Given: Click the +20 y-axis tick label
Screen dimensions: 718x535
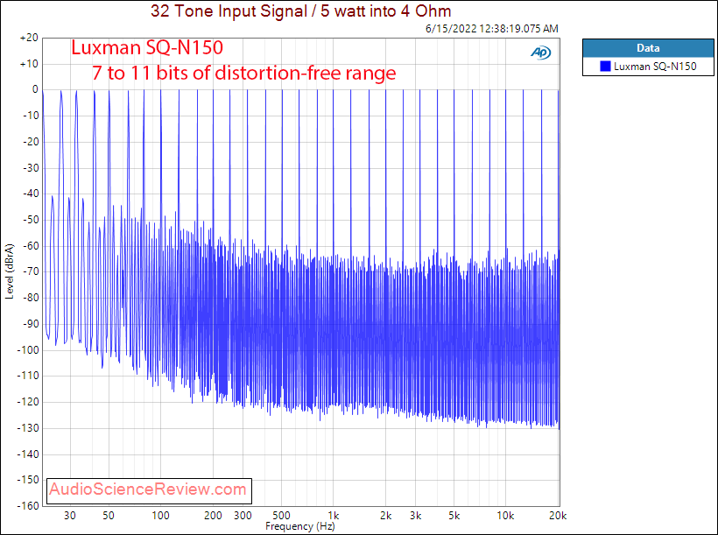Looking at the screenshot, I should (x=29, y=38).
